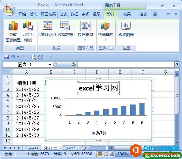Click chart title excel学习网
Screen dimensions: 182x159
(x=98, y=88)
